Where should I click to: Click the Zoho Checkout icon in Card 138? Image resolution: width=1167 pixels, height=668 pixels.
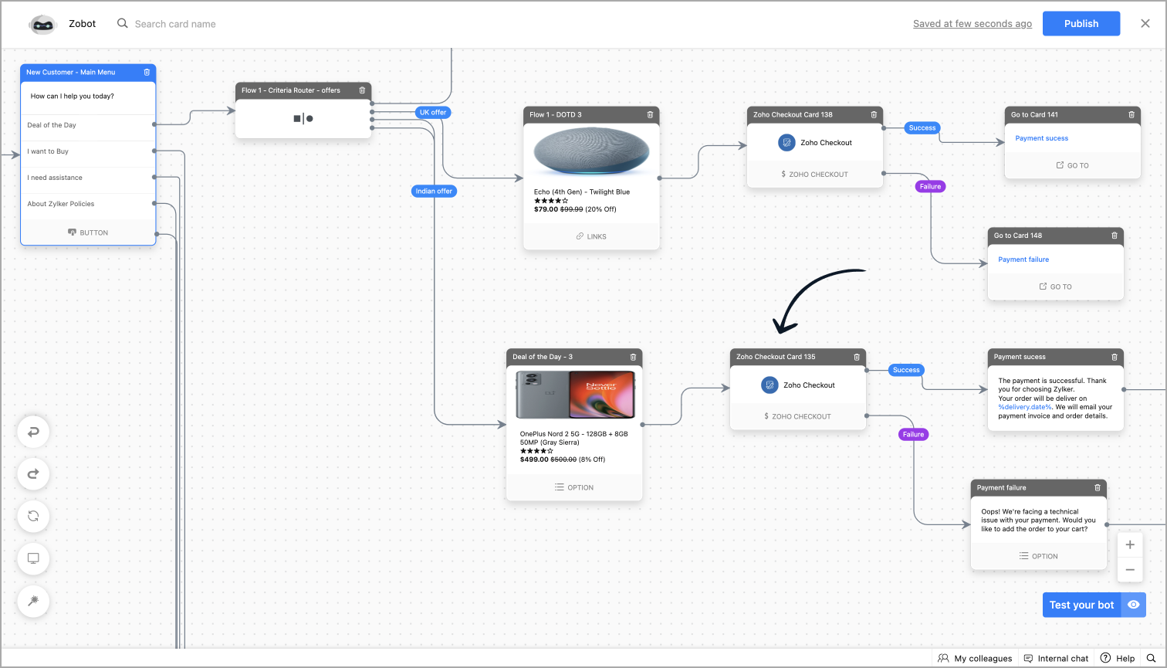[786, 143]
